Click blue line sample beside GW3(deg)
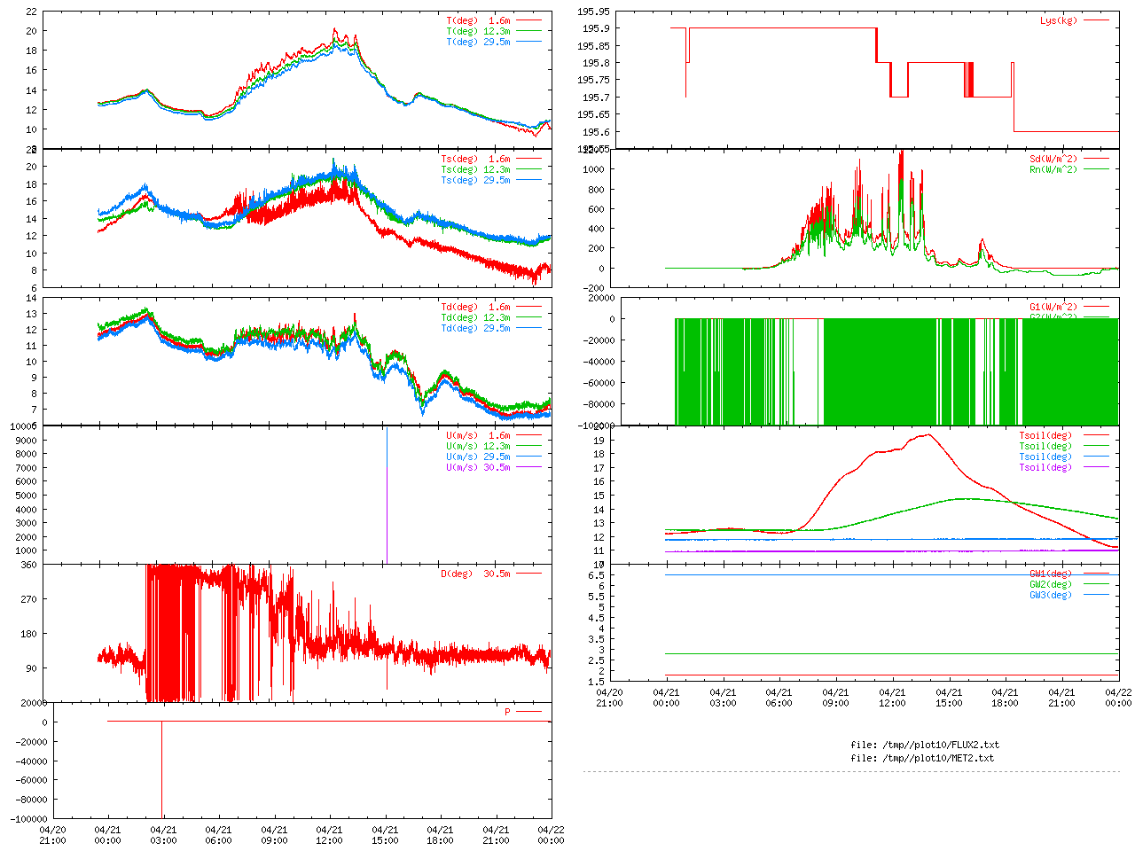The width and height of the screenshot is (1135, 851). point(1096,595)
